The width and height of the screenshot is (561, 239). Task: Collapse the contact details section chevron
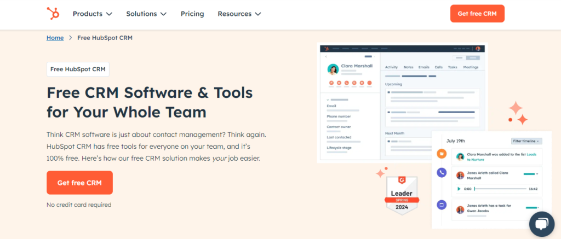click(x=328, y=100)
